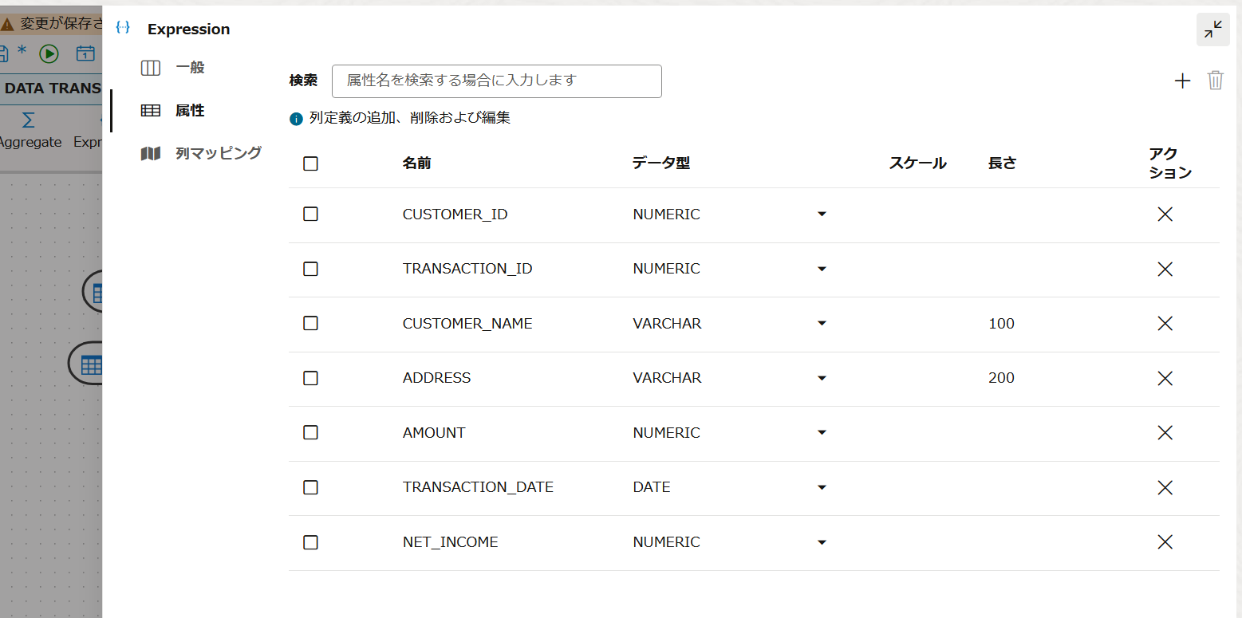Tick the select-all checkbox in table header
Screen dimensions: 1242x618
click(x=311, y=163)
